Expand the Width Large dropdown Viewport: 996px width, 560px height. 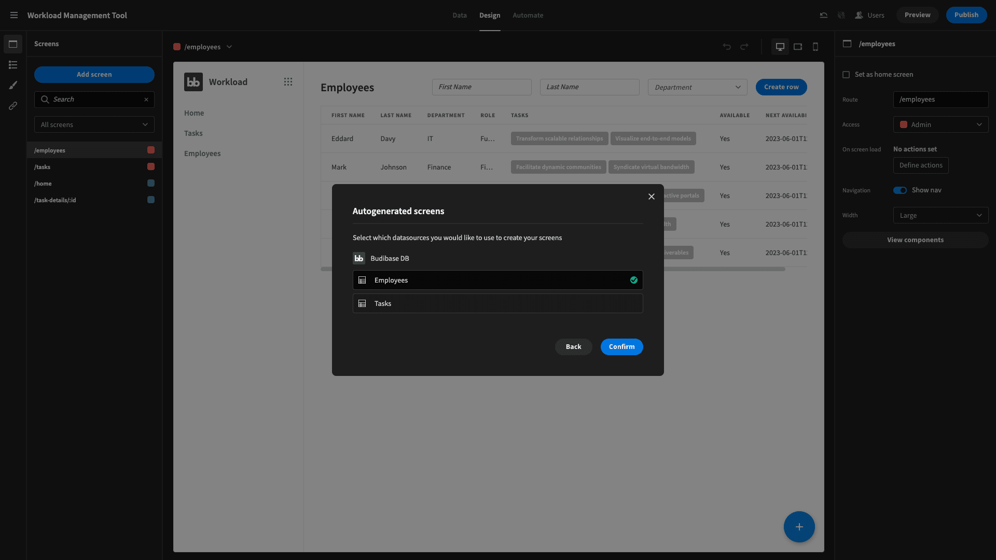coord(940,215)
